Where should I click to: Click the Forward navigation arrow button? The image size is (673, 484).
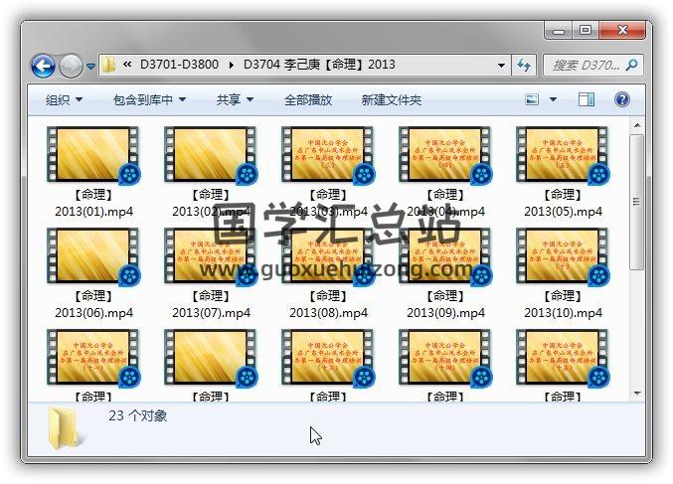[x=71, y=67]
